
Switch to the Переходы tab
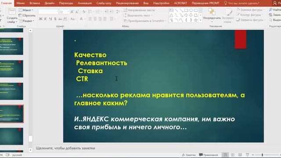point(66,3)
